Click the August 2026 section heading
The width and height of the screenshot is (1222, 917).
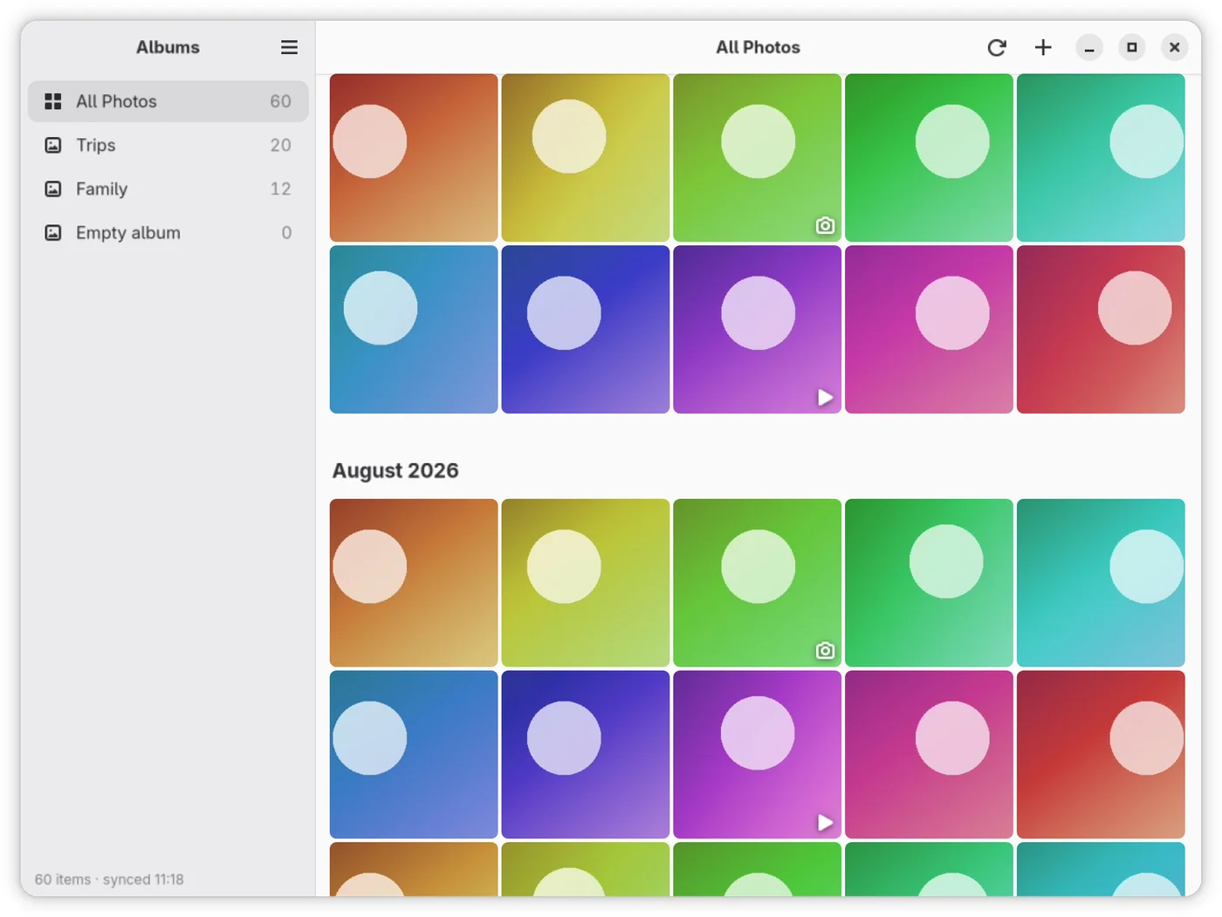click(x=395, y=470)
